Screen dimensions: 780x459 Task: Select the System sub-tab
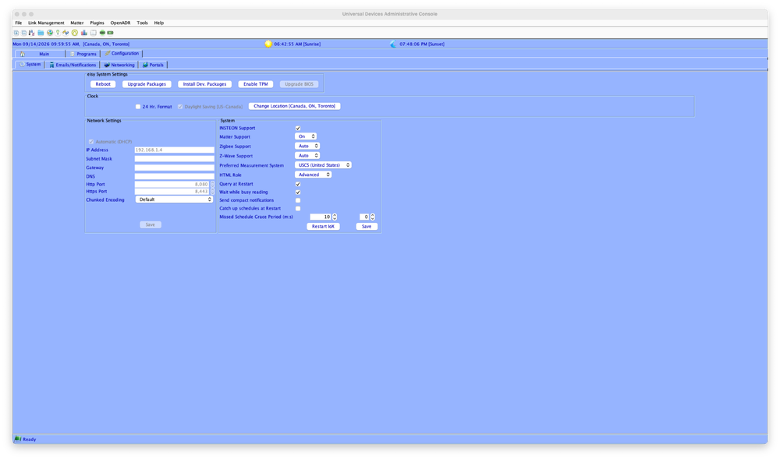[x=30, y=65]
